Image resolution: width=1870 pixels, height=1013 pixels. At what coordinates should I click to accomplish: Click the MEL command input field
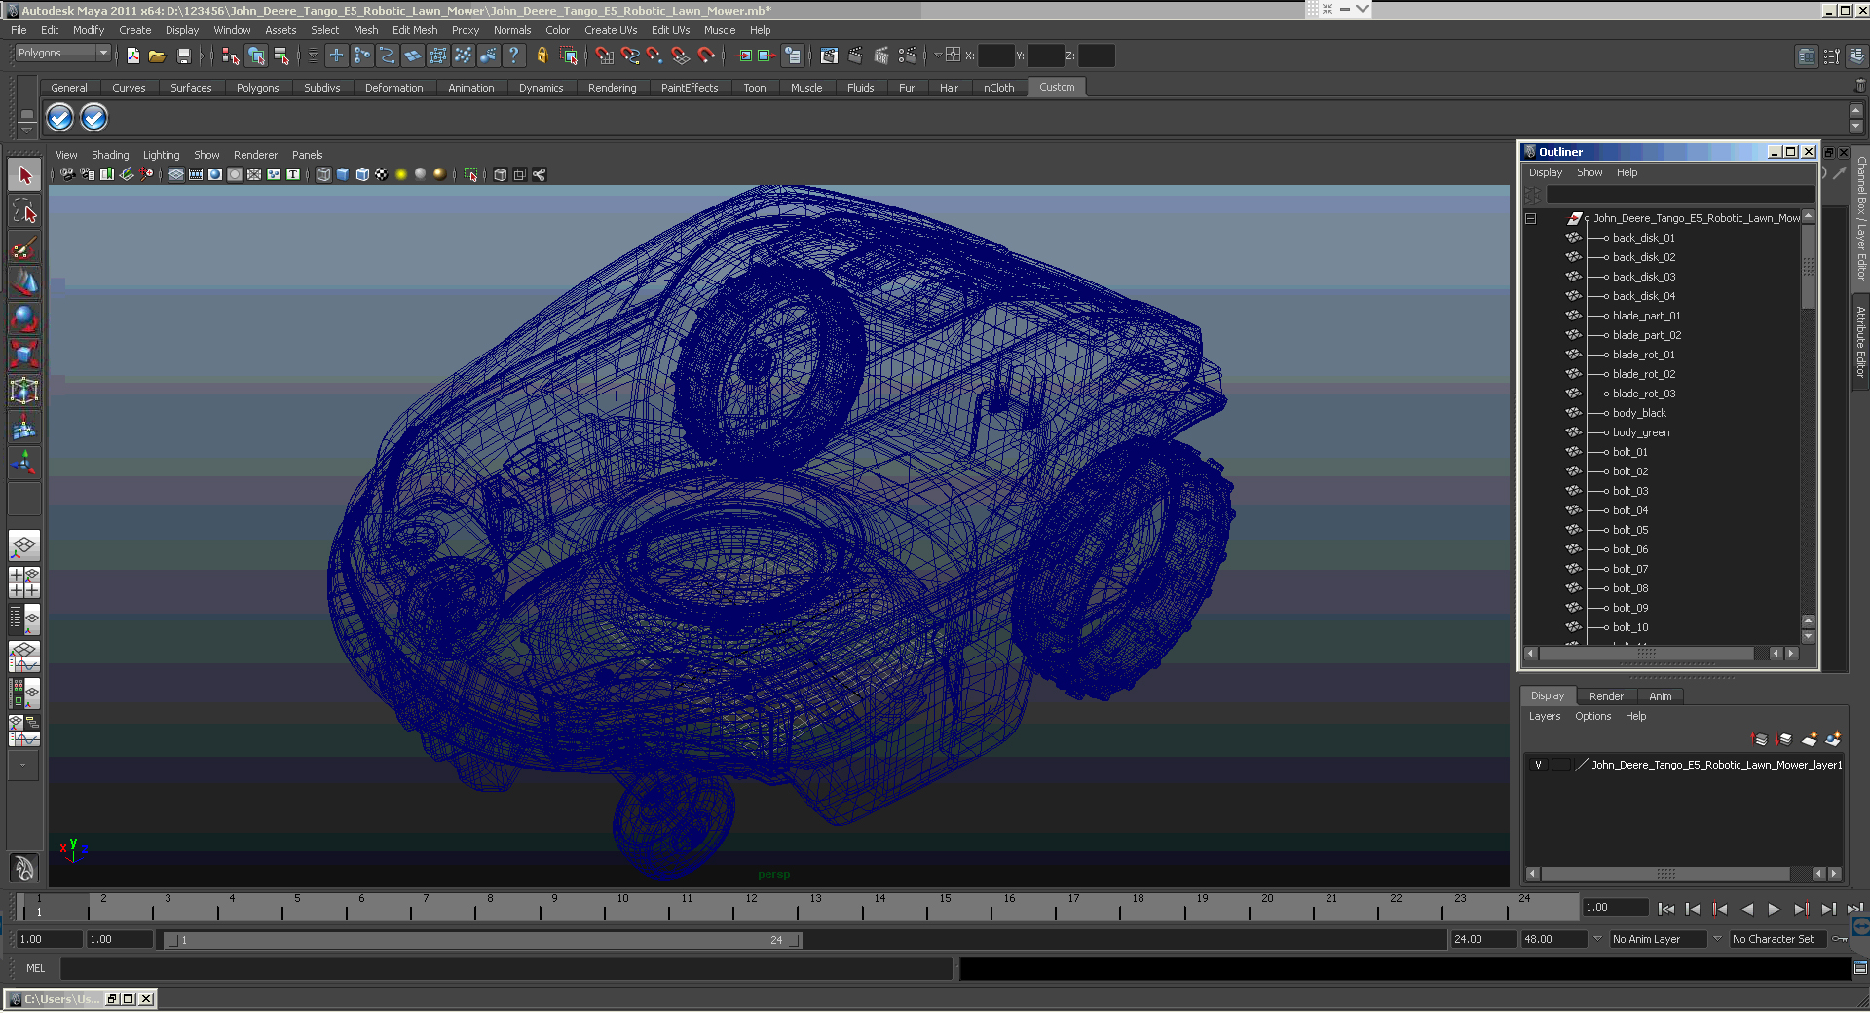coord(506,969)
